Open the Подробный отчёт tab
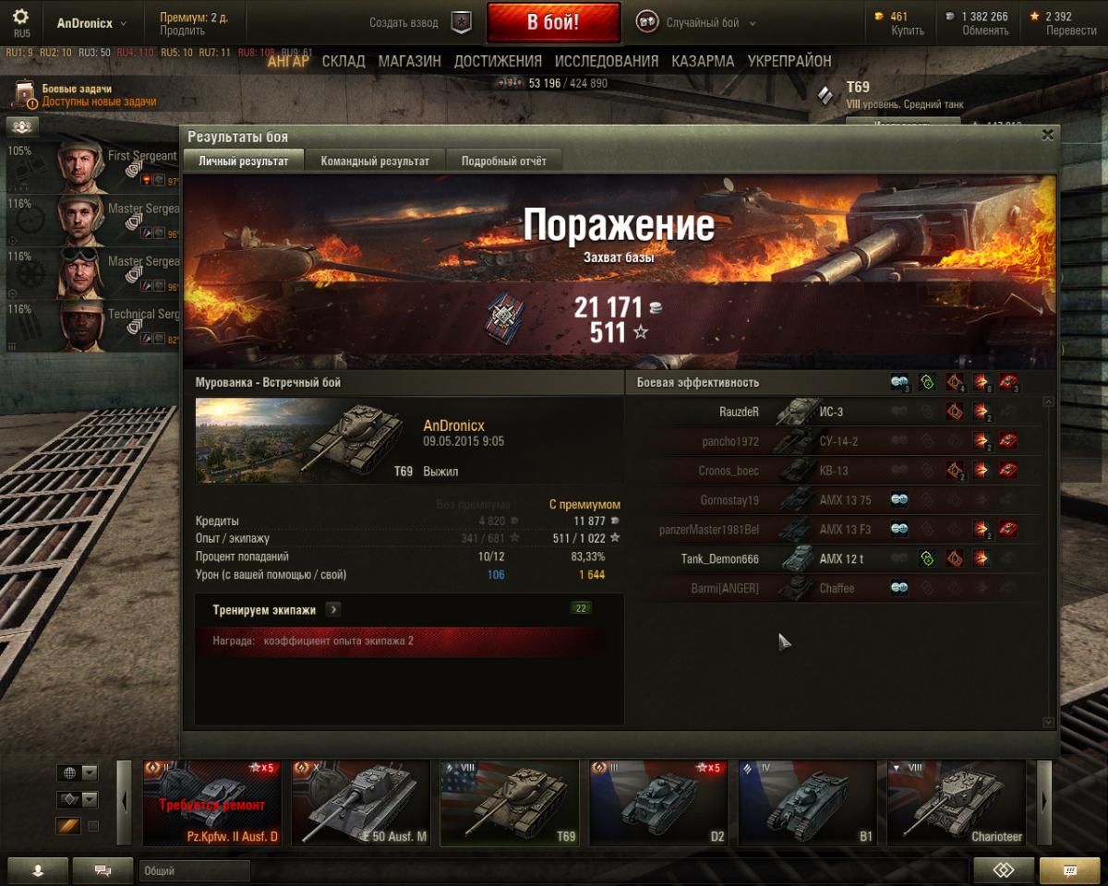 point(504,161)
